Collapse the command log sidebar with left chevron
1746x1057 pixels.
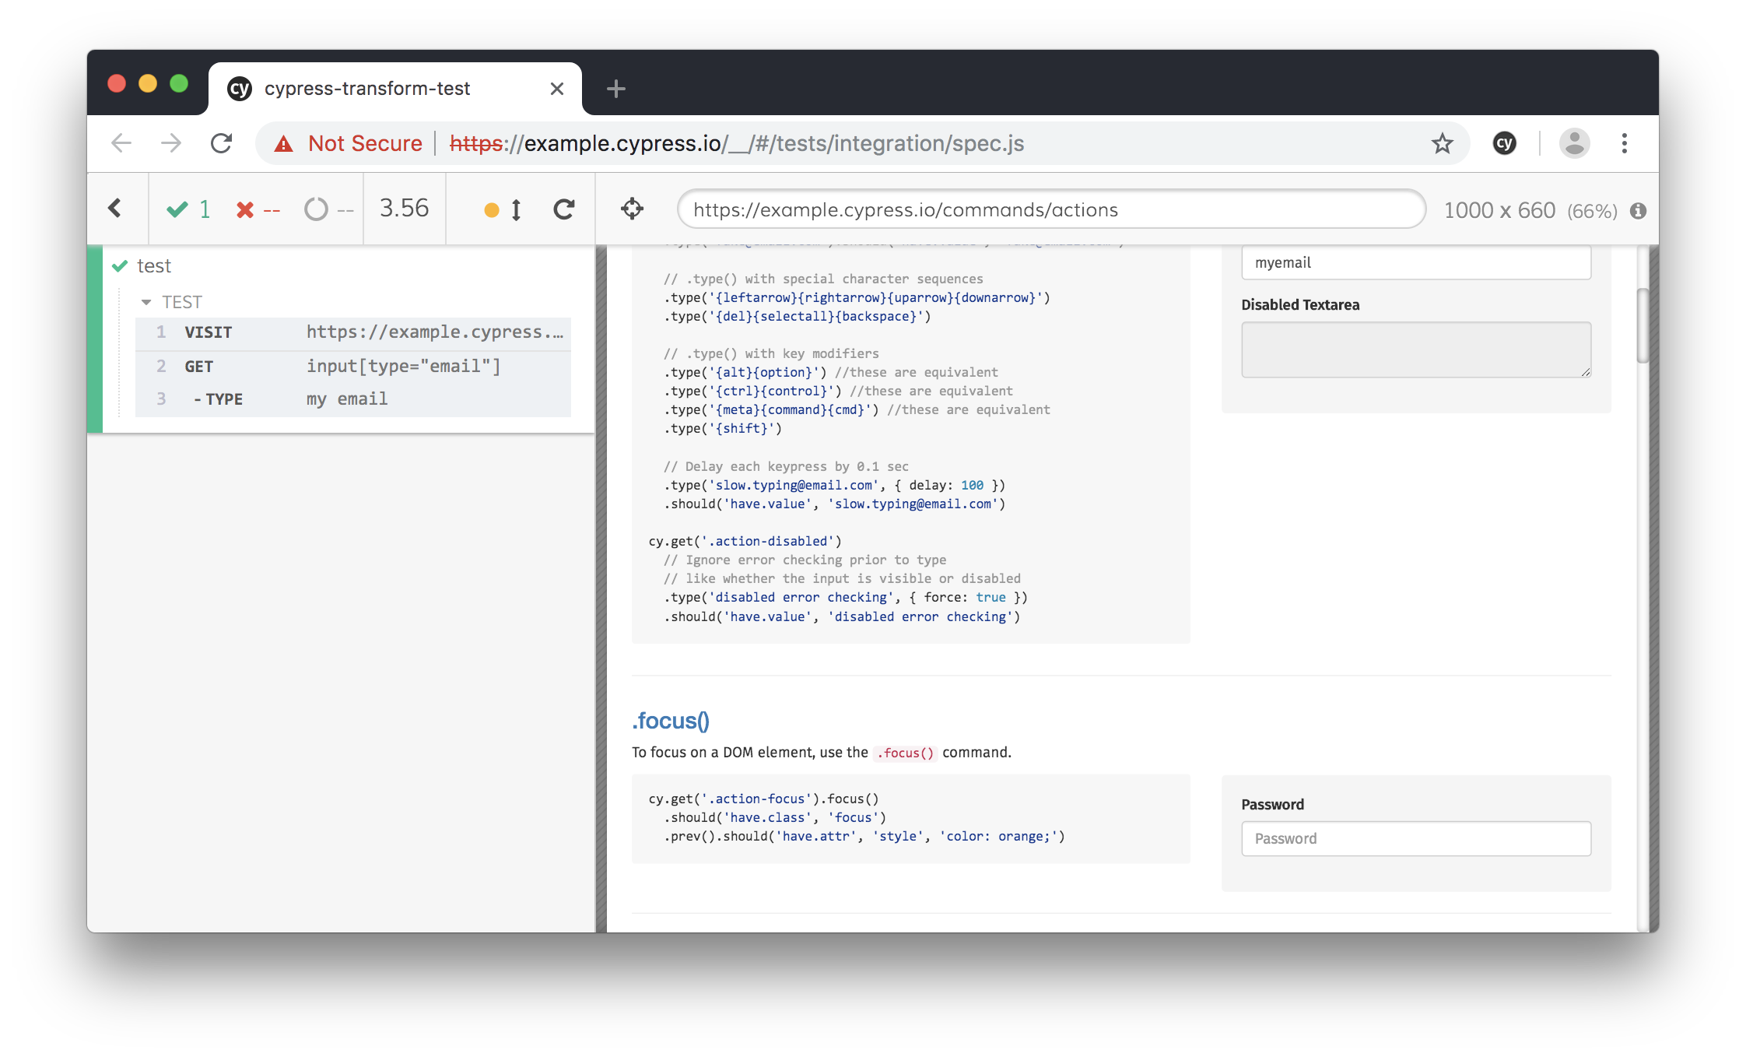[x=116, y=209]
